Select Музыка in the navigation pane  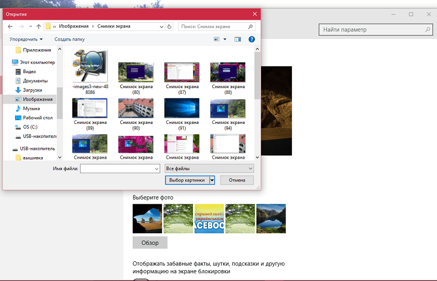click(31, 108)
